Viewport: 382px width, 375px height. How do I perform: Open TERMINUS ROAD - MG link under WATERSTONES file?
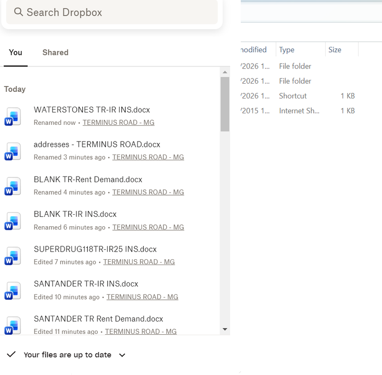coord(118,122)
